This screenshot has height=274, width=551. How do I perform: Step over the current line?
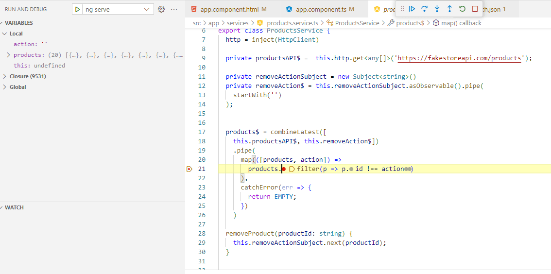coord(425,9)
